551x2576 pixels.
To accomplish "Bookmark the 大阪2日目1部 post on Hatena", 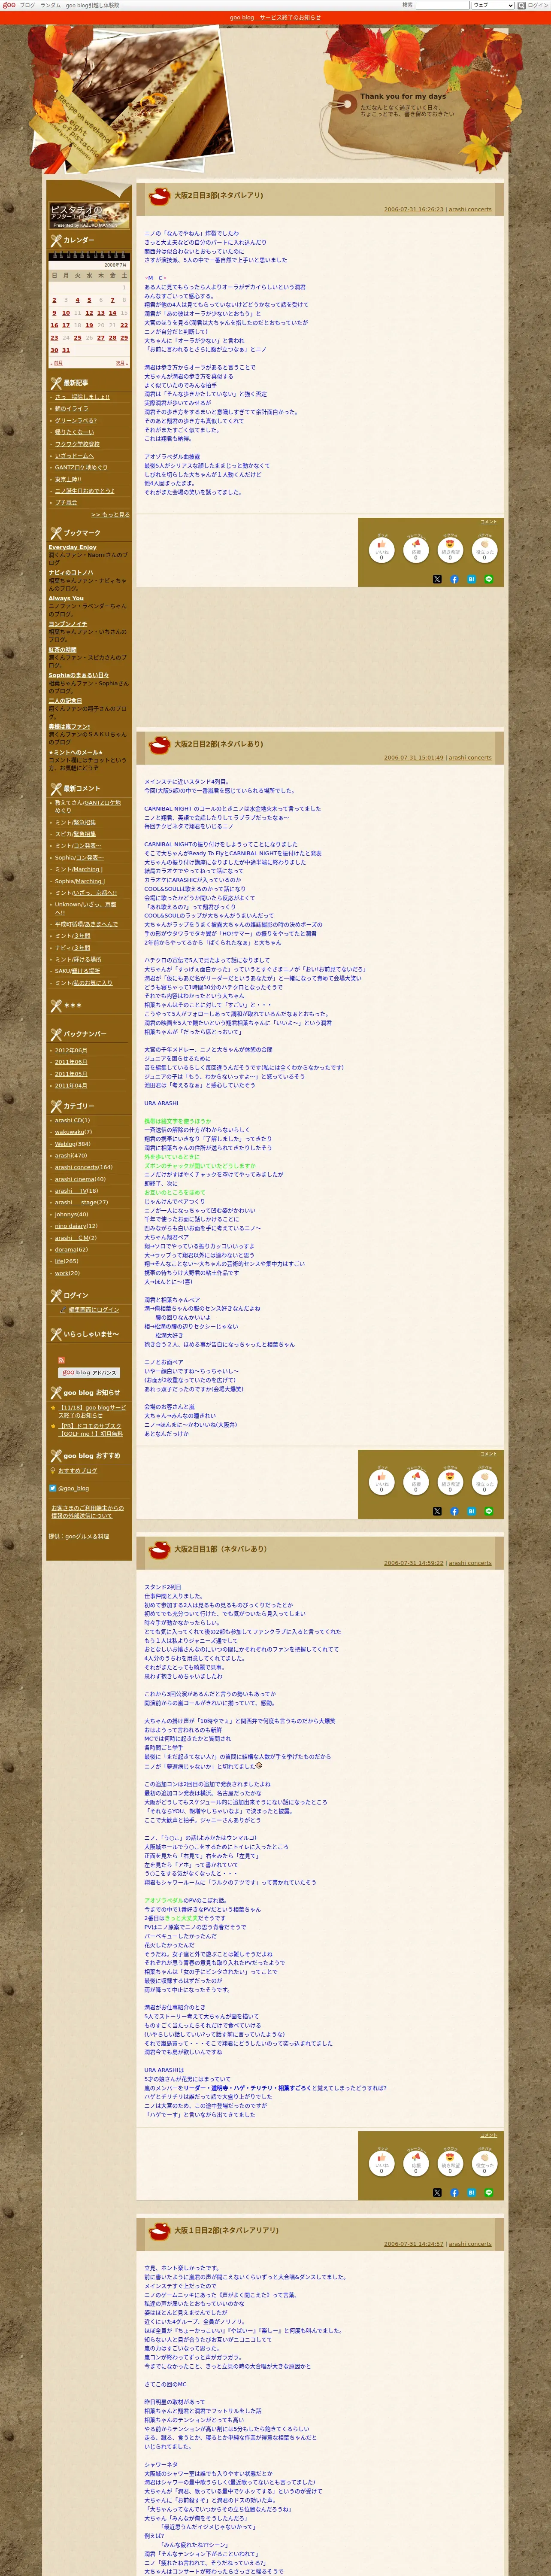I will point(471,2192).
